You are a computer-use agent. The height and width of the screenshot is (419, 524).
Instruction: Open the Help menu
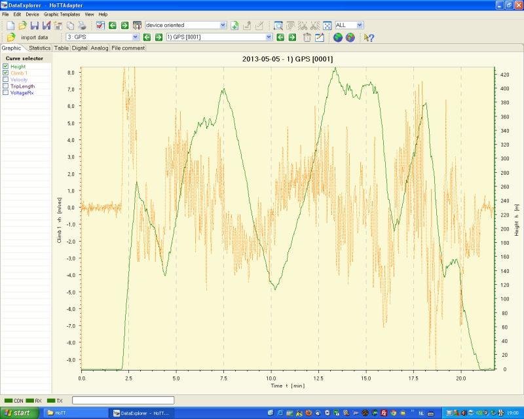103,14
